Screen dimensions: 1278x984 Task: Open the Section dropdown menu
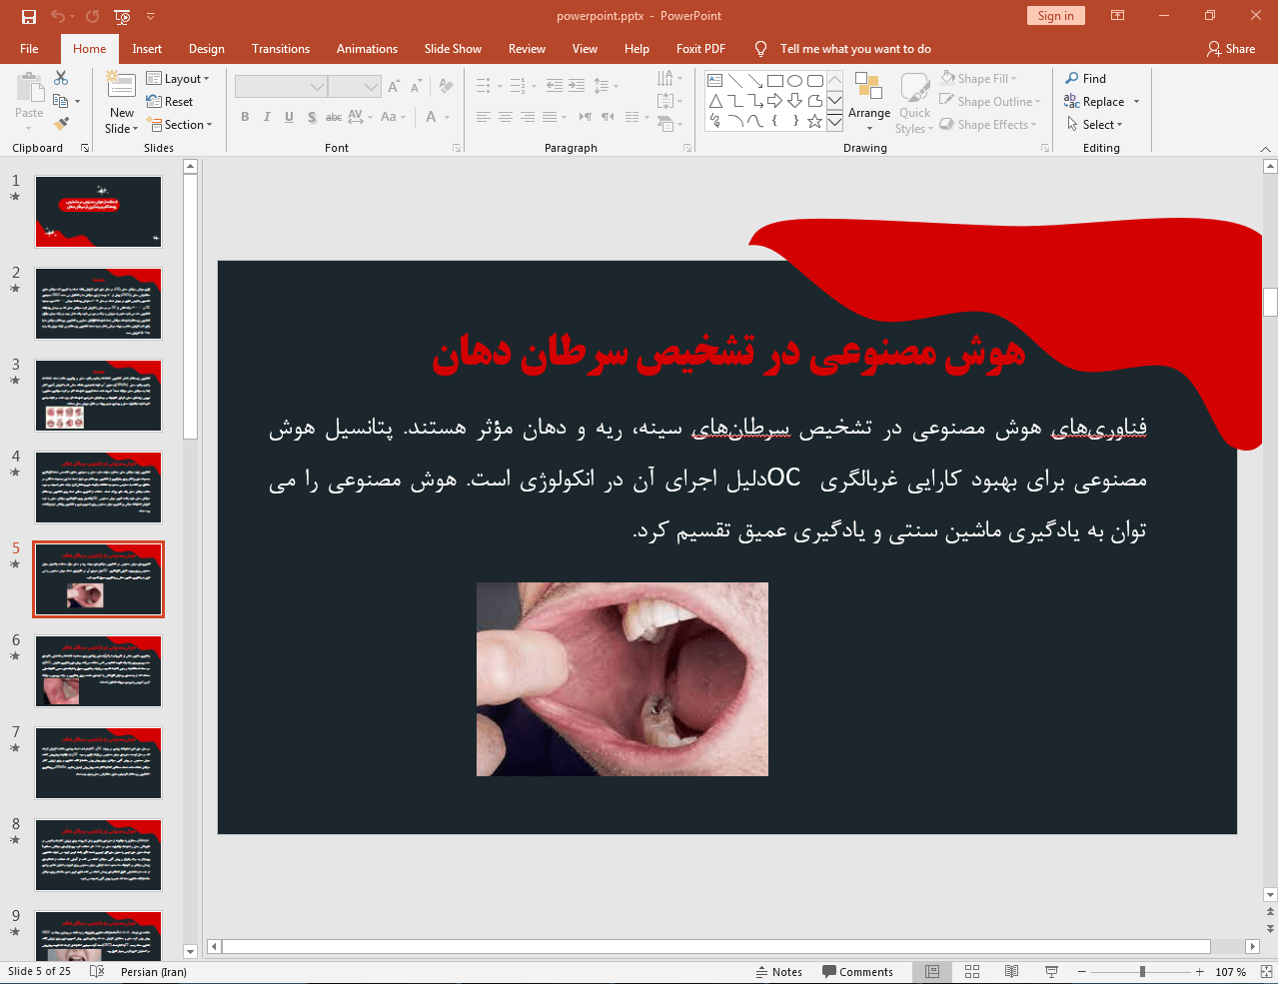click(x=180, y=125)
